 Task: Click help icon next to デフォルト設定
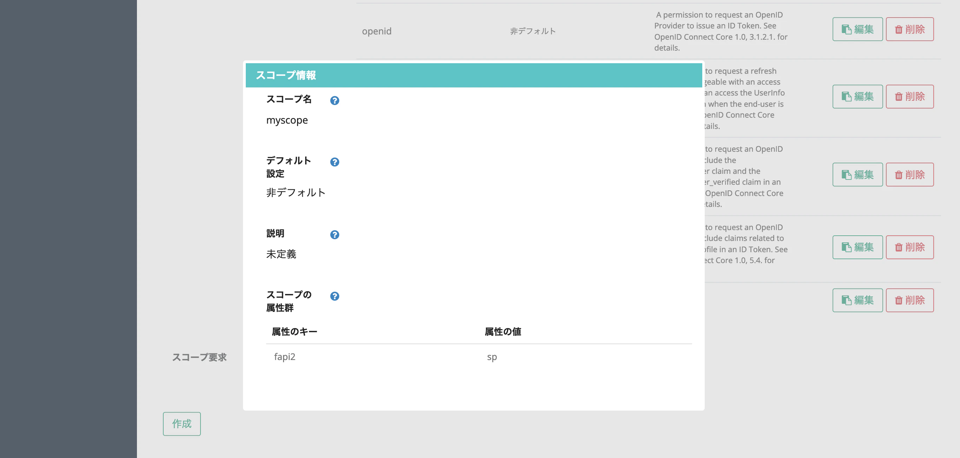pyautogui.click(x=334, y=162)
